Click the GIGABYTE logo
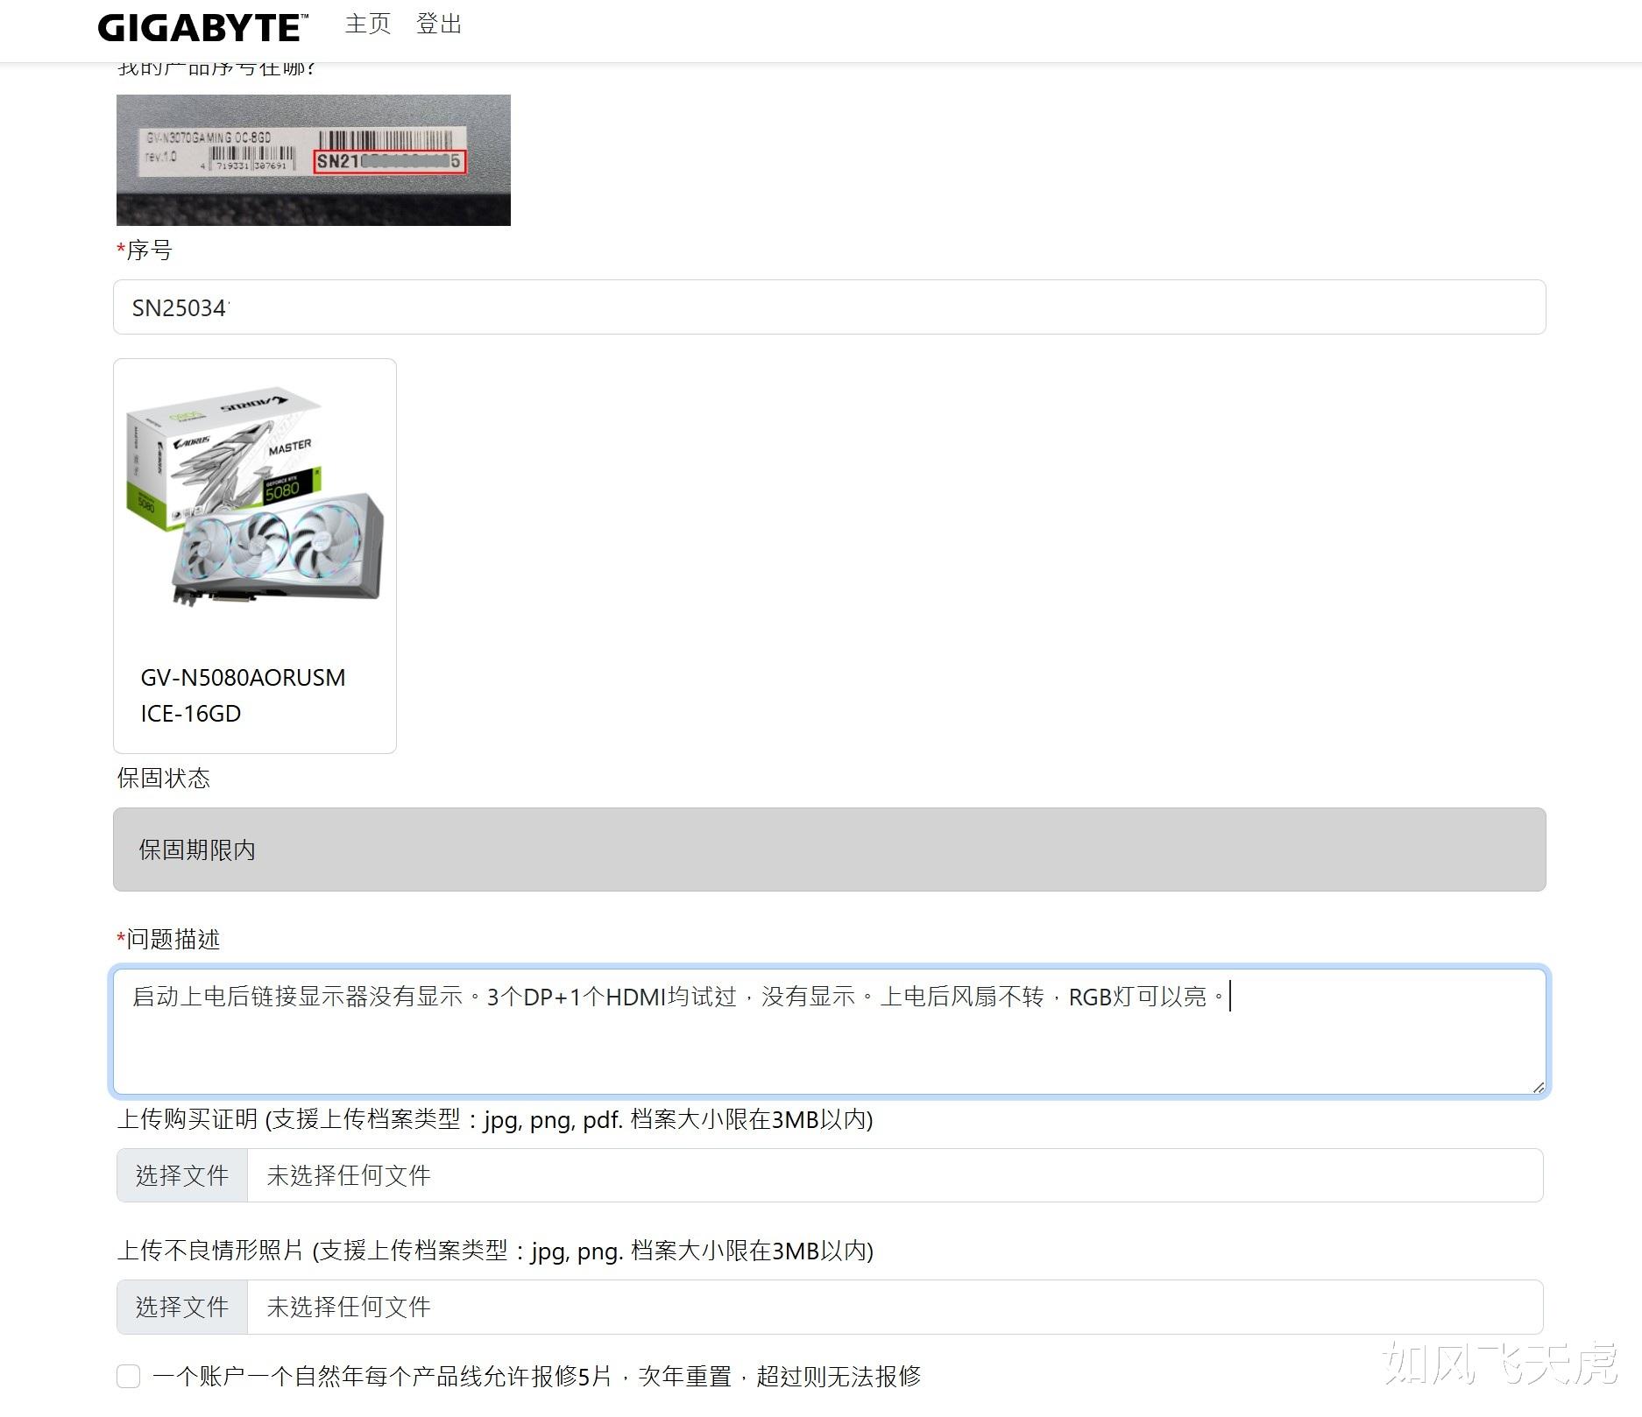This screenshot has height=1417, width=1642. click(202, 28)
